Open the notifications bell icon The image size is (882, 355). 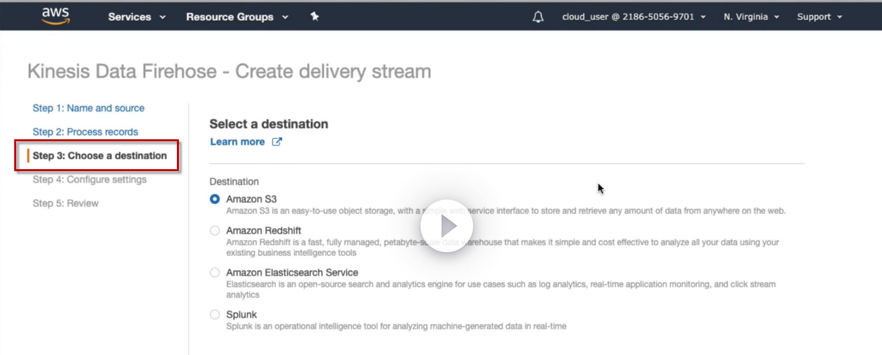coord(538,17)
